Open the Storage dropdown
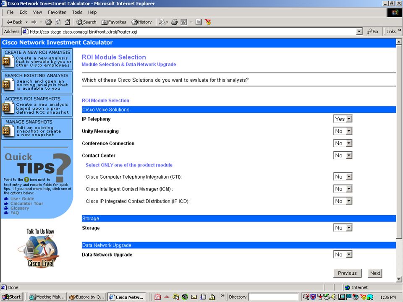Image resolution: width=403 pixels, height=302 pixels. pyautogui.click(x=343, y=228)
